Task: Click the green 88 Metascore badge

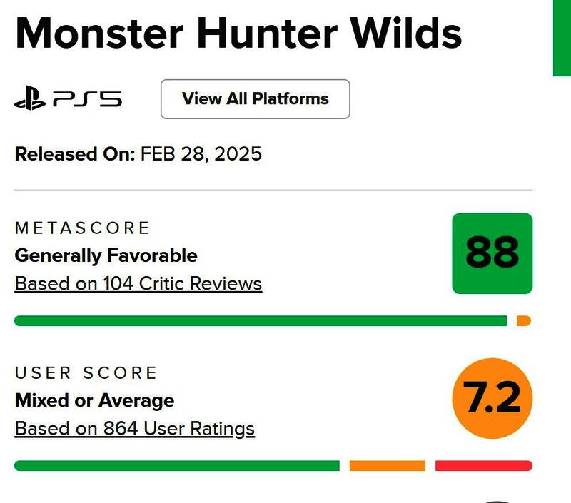Action: coord(492,253)
